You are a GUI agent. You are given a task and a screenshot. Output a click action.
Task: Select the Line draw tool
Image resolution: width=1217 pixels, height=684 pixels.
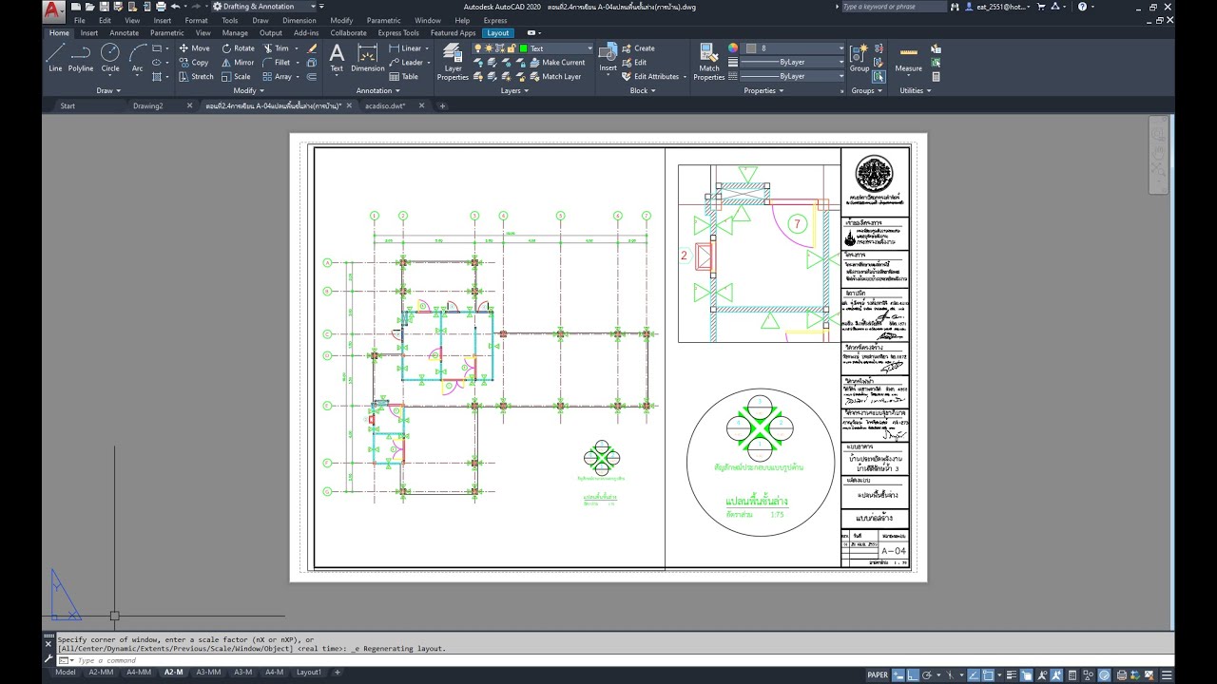click(x=55, y=57)
